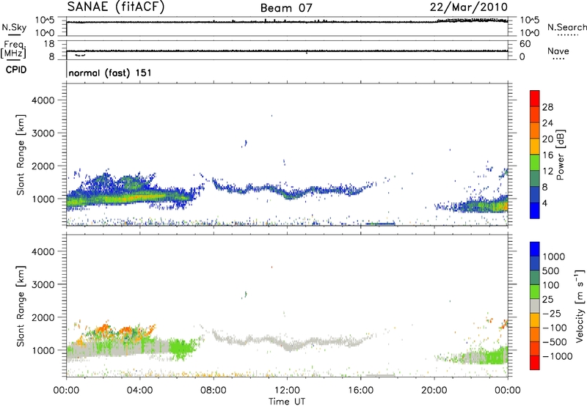Select the "Velocity [m s-1]" color bar title

pyautogui.click(x=580, y=306)
